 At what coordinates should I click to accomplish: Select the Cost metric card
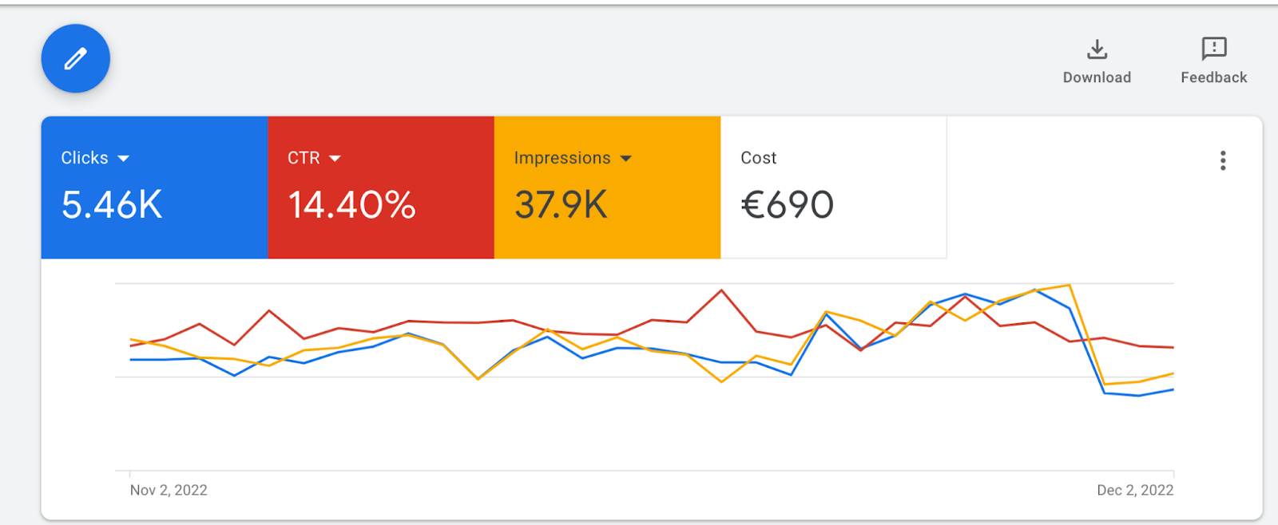834,187
